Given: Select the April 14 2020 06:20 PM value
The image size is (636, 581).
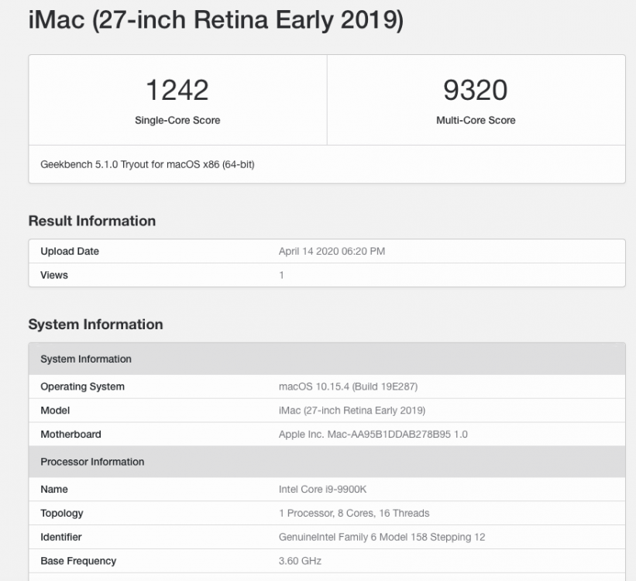Looking at the screenshot, I should tap(332, 251).
